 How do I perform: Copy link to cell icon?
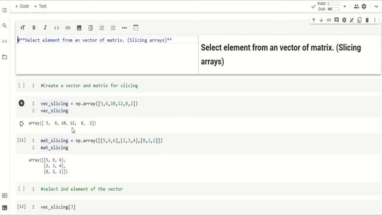[x=329, y=20]
